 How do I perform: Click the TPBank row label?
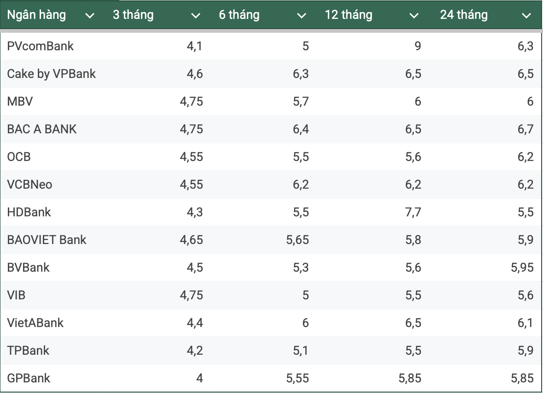[x=29, y=351]
